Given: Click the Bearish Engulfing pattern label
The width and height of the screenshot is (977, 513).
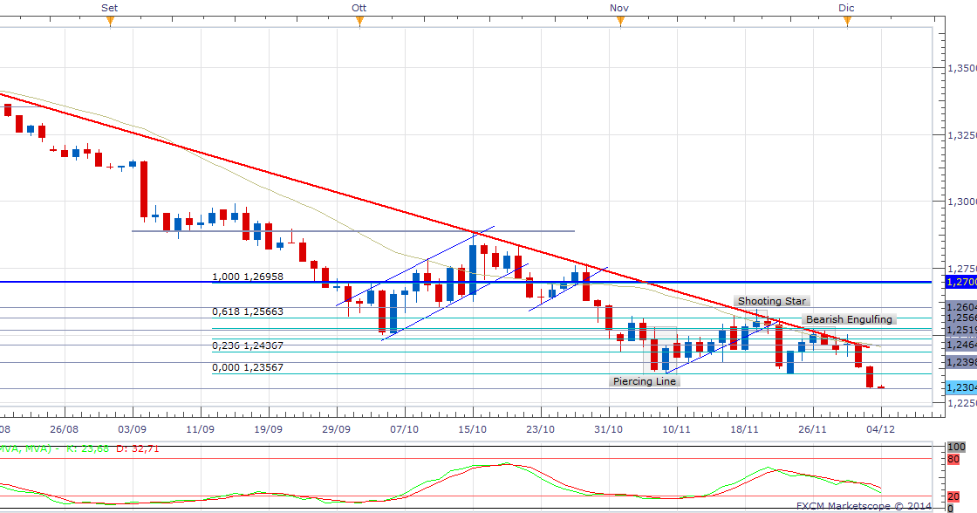Looking at the screenshot, I should click(849, 319).
